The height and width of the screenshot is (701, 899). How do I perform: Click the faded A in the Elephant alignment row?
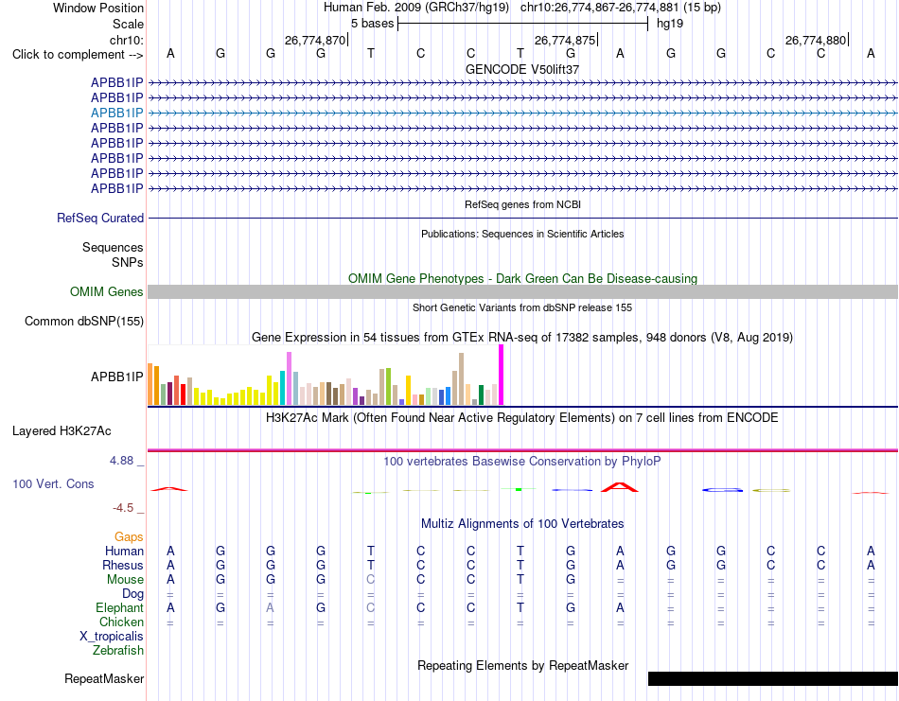point(270,607)
